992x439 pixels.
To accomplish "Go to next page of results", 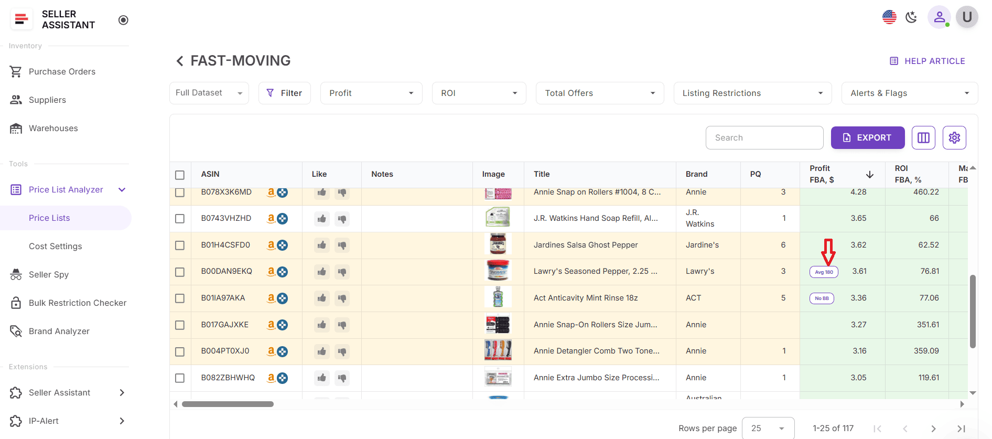I will [933, 429].
